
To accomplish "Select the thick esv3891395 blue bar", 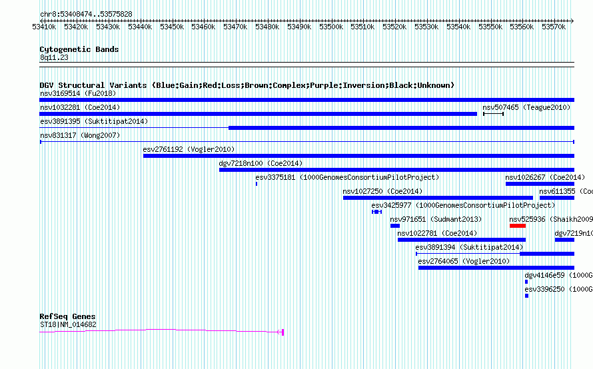I will tap(401, 128).
